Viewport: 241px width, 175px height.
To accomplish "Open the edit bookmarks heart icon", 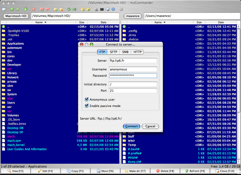I will tap(47, 9).
